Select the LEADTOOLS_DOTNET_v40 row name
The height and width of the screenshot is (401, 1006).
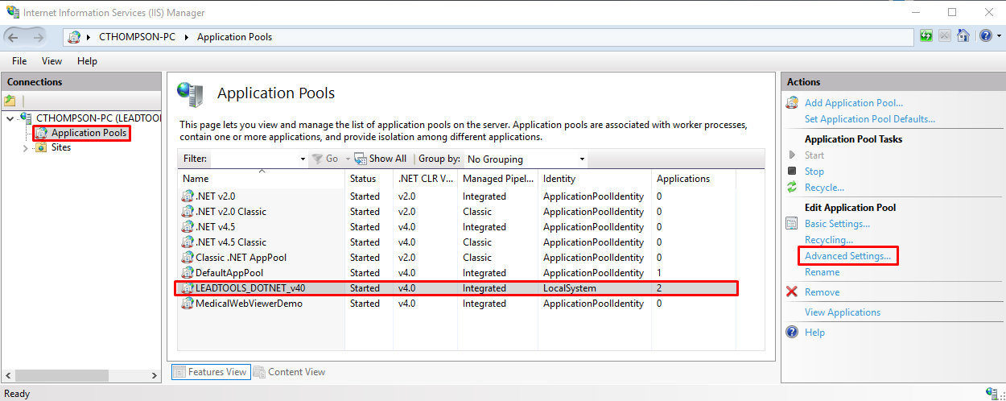tap(250, 288)
